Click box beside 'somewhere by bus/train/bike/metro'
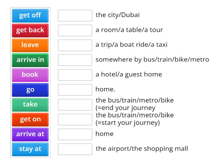 pyautogui.click(x=75, y=60)
